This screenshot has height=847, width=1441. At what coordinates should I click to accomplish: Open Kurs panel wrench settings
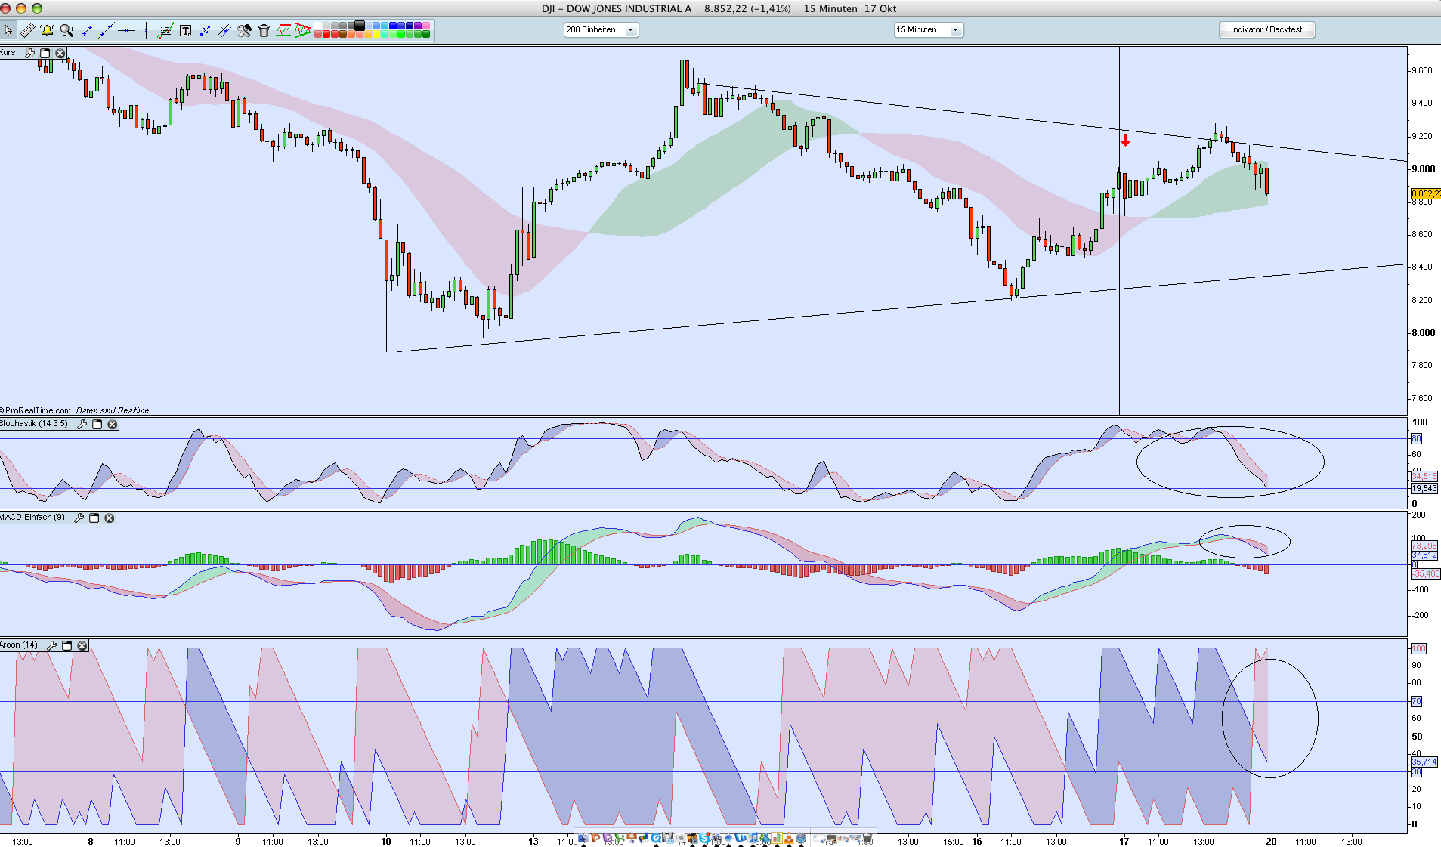[x=30, y=53]
